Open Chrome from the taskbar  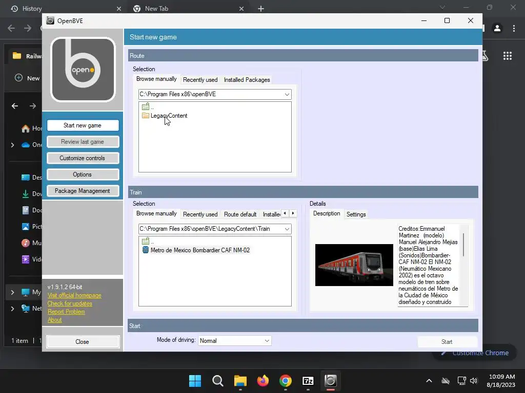(x=285, y=381)
